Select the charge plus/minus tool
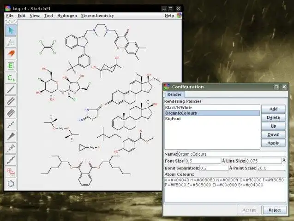The width and height of the screenshot is (294, 221). coord(11,171)
